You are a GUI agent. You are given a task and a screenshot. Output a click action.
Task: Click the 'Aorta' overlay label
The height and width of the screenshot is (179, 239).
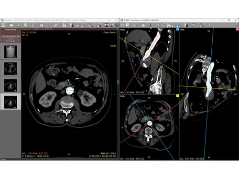[113, 46]
